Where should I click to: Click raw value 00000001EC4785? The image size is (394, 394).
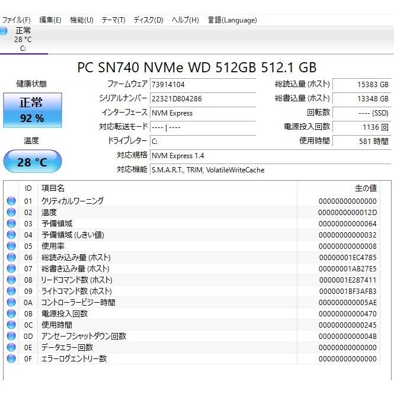tap(348, 258)
